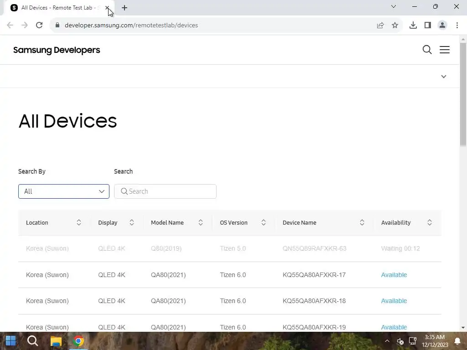
Task: Open the muted volume tray icon
Action: [400, 341]
